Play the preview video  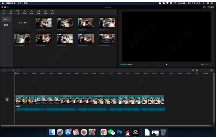click(x=166, y=65)
